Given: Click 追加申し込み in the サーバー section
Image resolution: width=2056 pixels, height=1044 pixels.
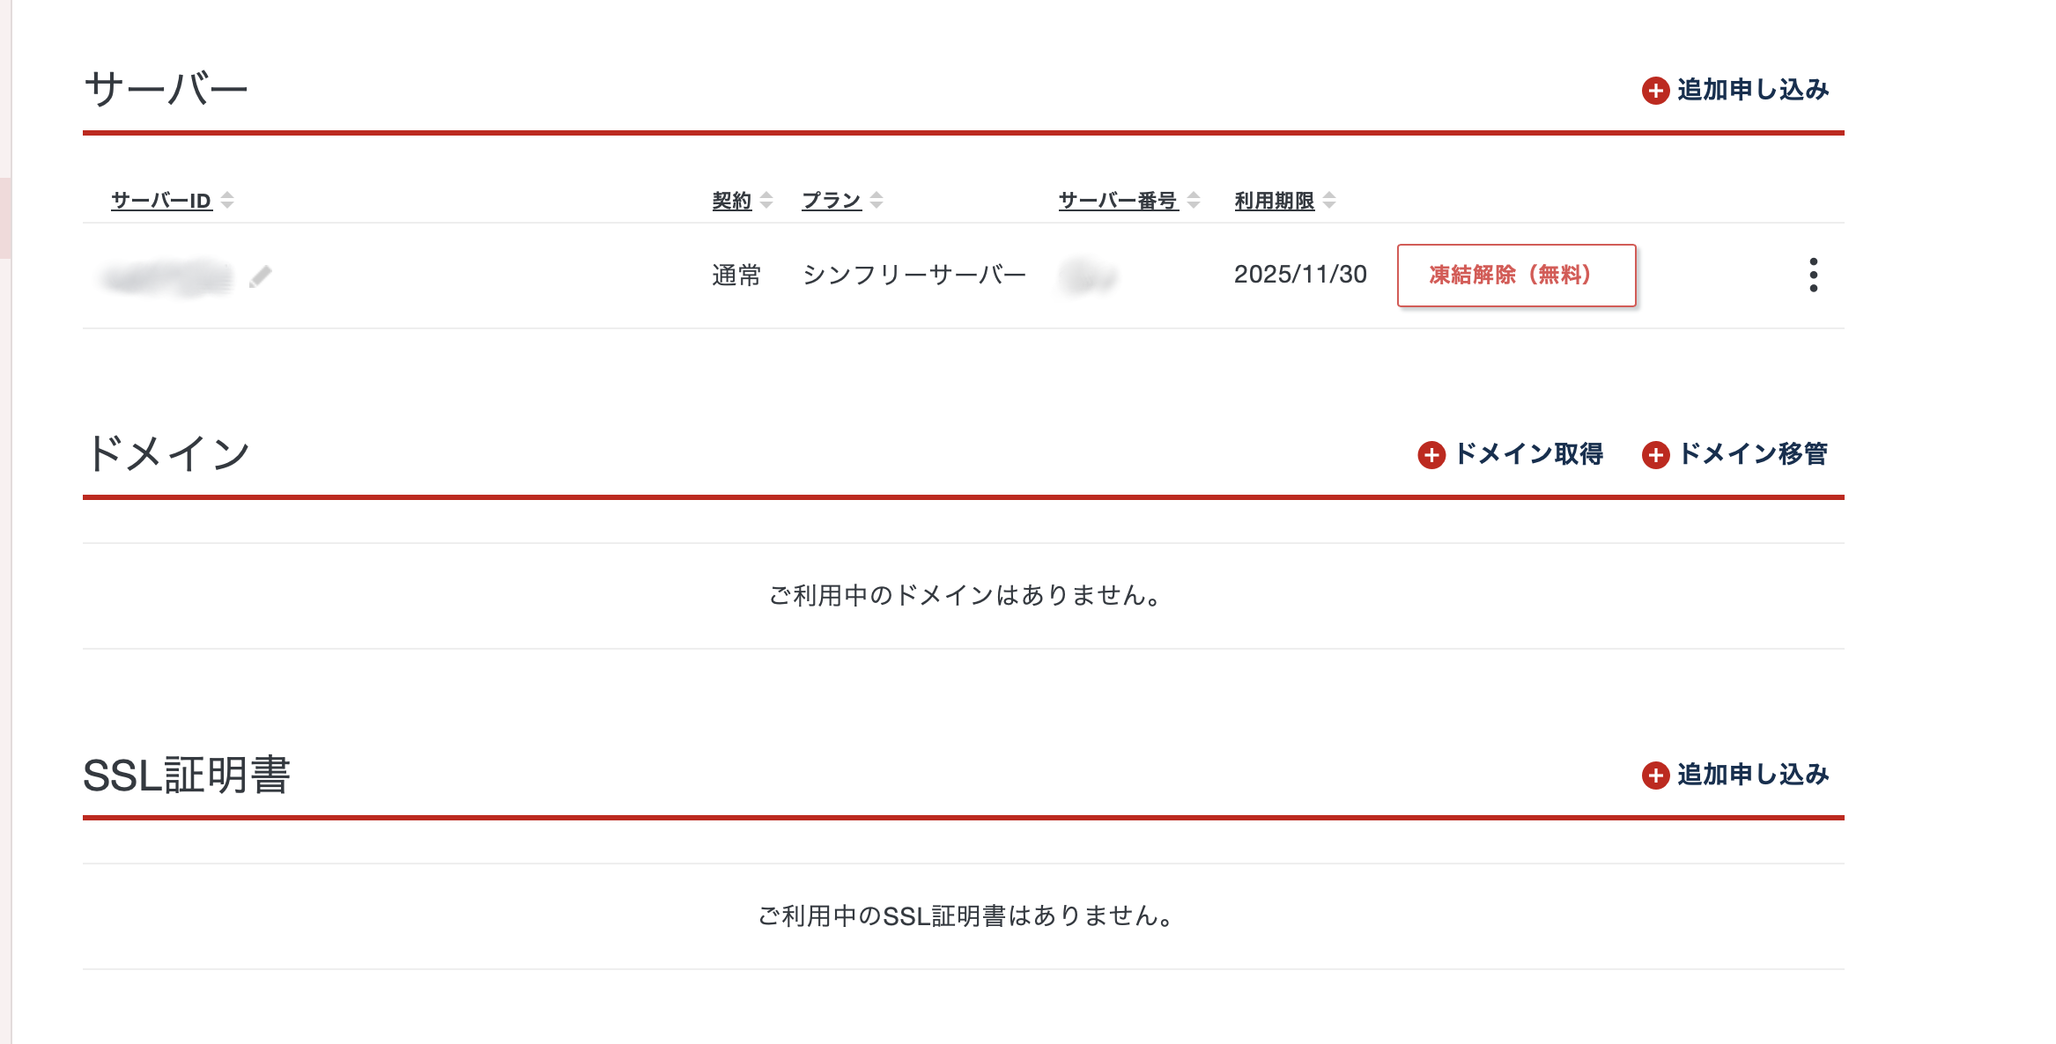Looking at the screenshot, I should (x=1753, y=90).
